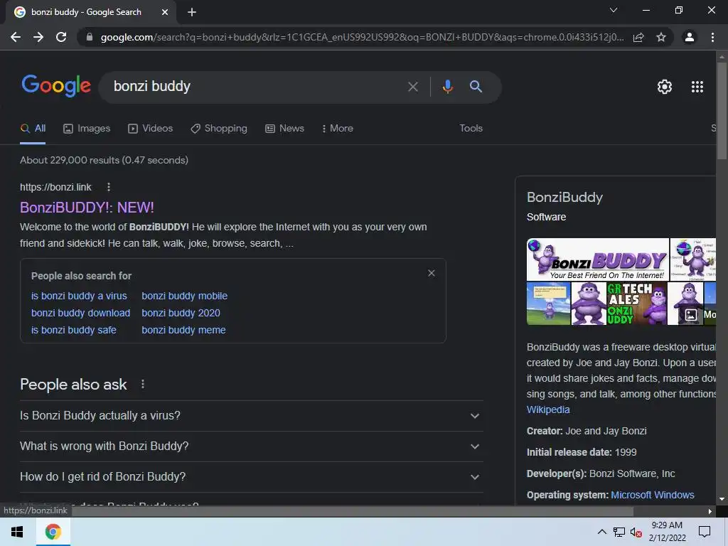Image resolution: width=728 pixels, height=546 pixels.
Task: Switch to the Videos tab
Action: coord(151,129)
